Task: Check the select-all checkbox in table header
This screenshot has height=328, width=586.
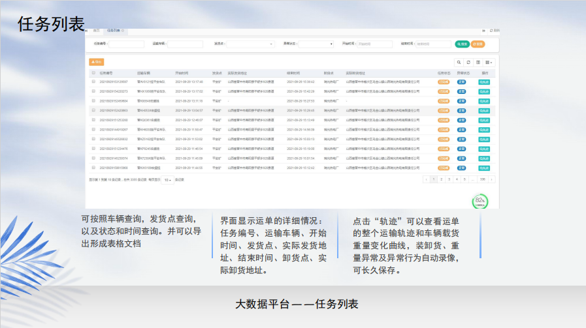Action: point(93,73)
